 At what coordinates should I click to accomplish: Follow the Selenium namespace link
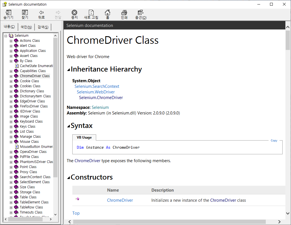tap(100, 107)
